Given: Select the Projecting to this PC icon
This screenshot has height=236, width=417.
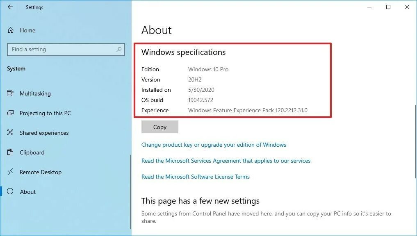Looking at the screenshot, I should pos(10,113).
